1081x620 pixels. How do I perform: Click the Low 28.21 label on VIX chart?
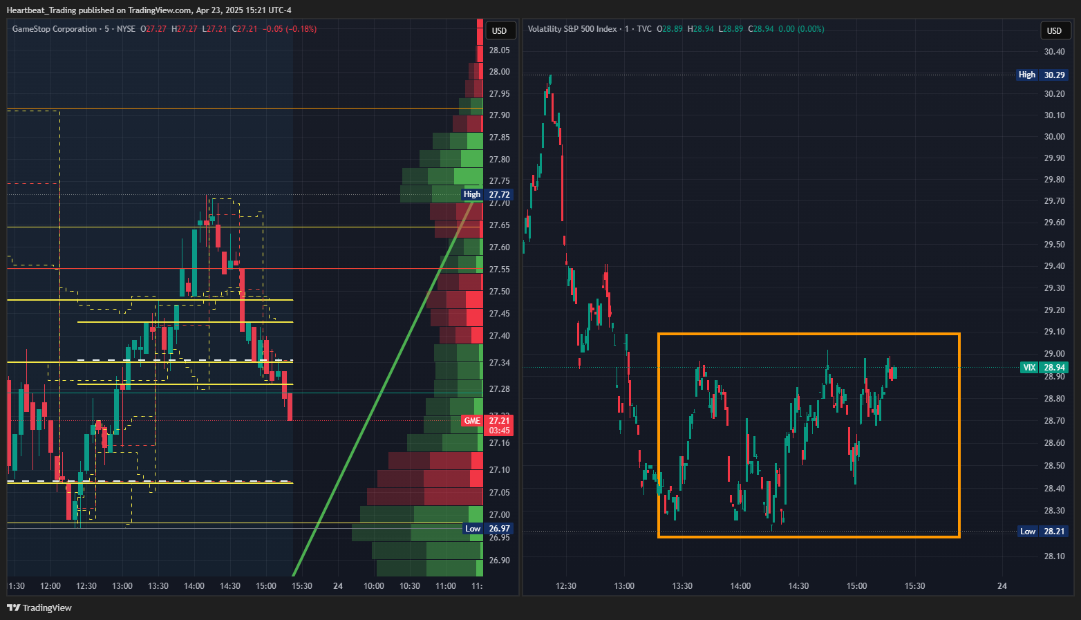[x=1044, y=532]
